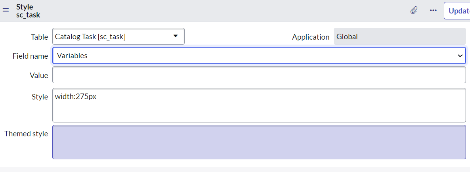Image resolution: width=470 pixels, height=172 pixels.
Task: Click the Style heading in the header
Action: pyautogui.click(x=25, y=7)
